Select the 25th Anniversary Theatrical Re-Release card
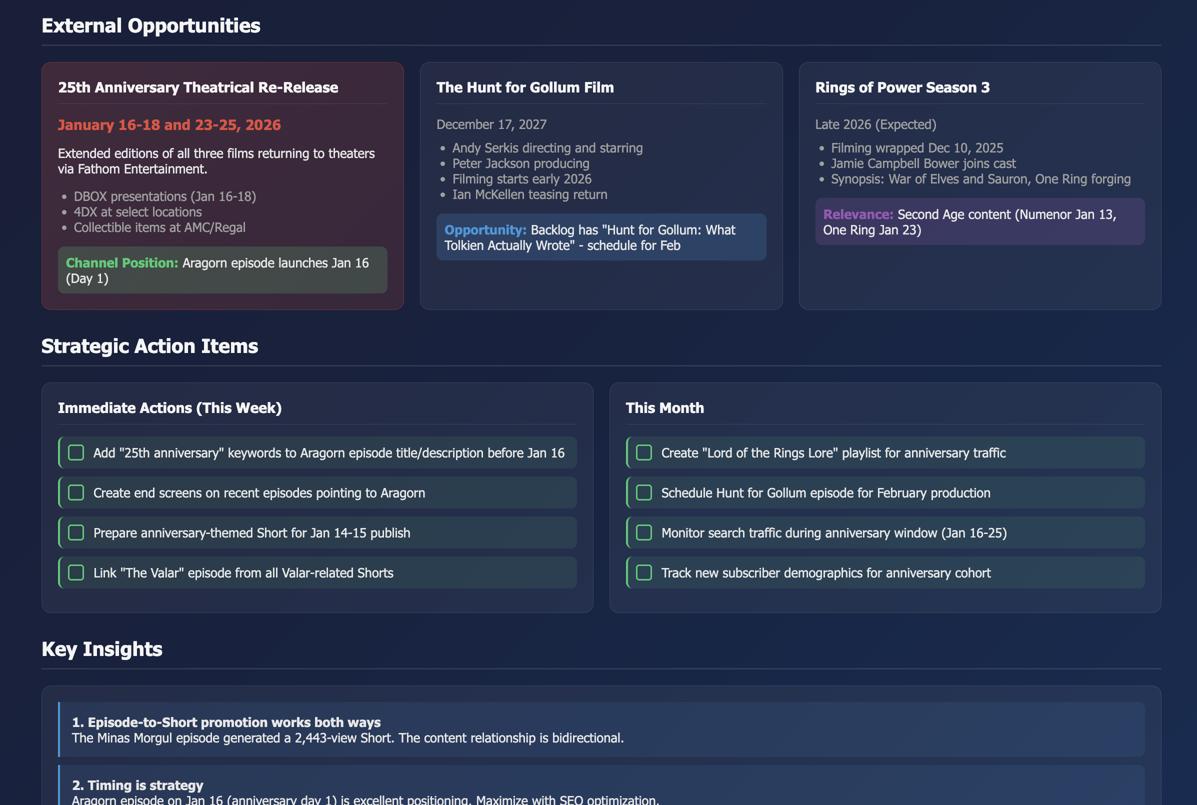Screen dimensions: 1197x805 coord(222,185)
